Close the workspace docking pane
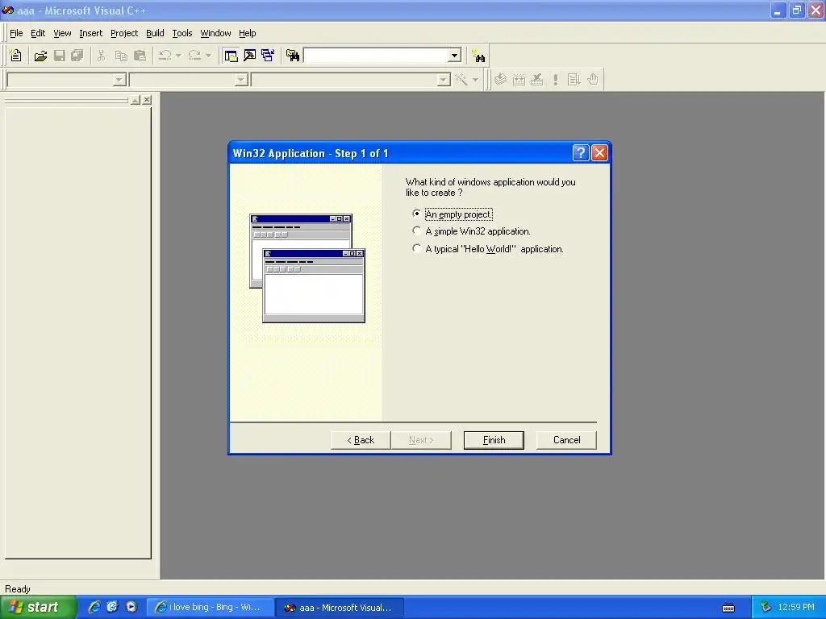Screen dimensions: 826x619 147,99
